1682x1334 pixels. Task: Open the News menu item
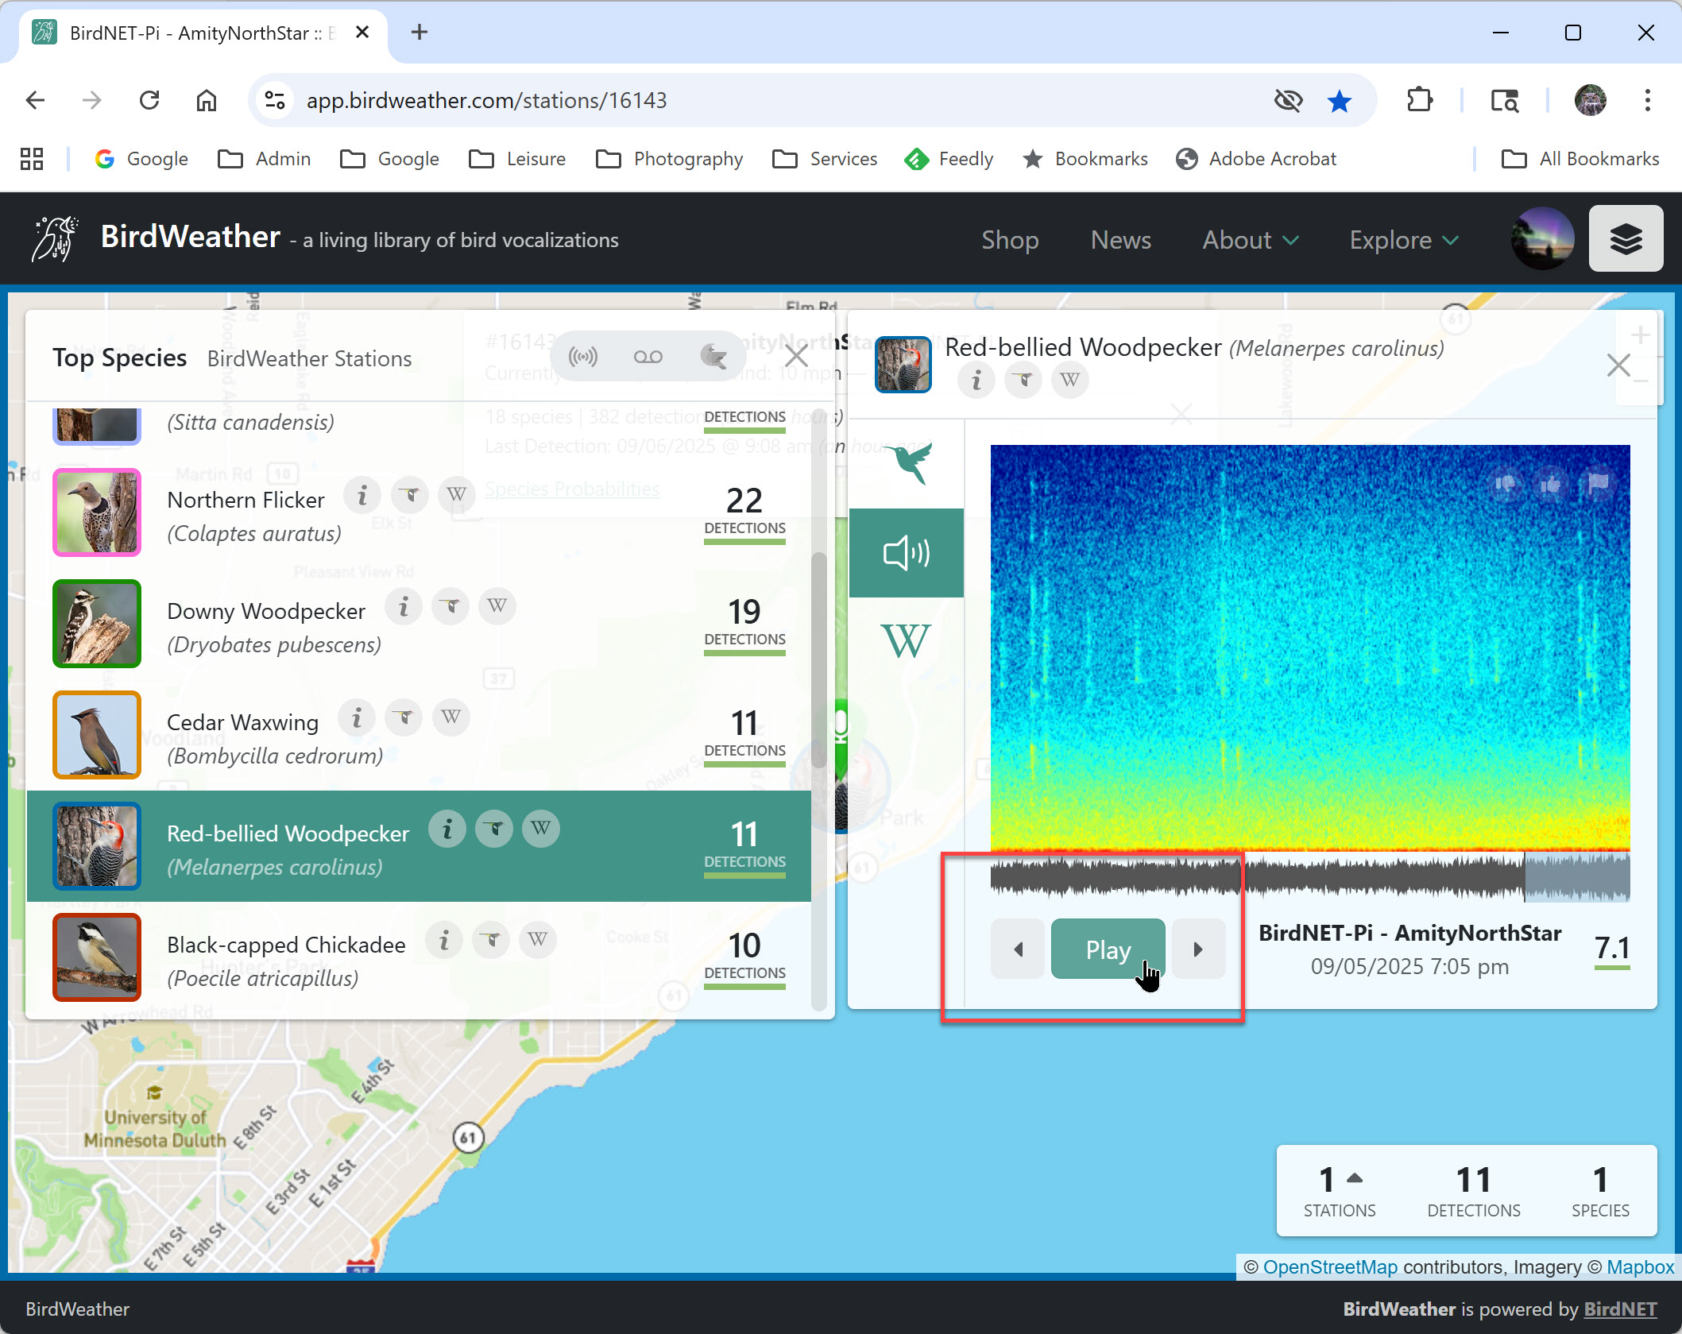pyautogui.click(x=1120, y=240)
